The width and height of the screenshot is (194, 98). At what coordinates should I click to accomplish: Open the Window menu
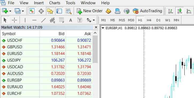[x=88, y=3]
